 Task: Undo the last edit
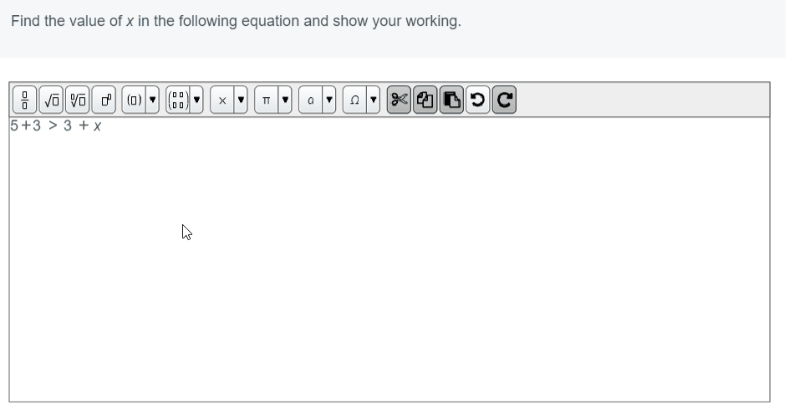(478, 100)
